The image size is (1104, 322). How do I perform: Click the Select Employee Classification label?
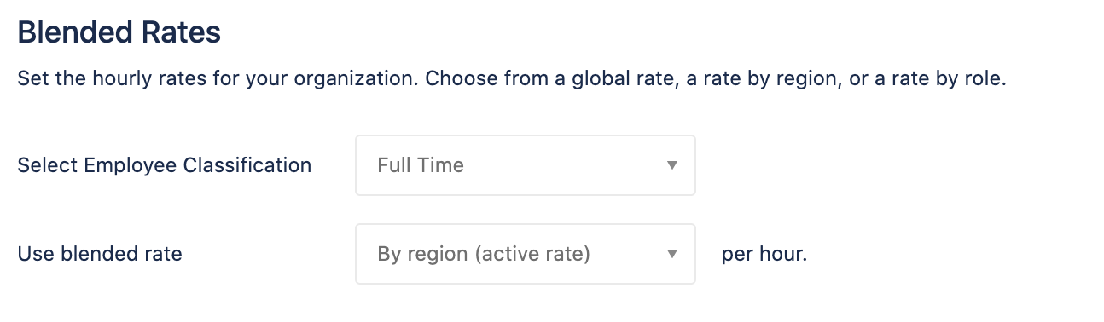[x=165, y=165]
